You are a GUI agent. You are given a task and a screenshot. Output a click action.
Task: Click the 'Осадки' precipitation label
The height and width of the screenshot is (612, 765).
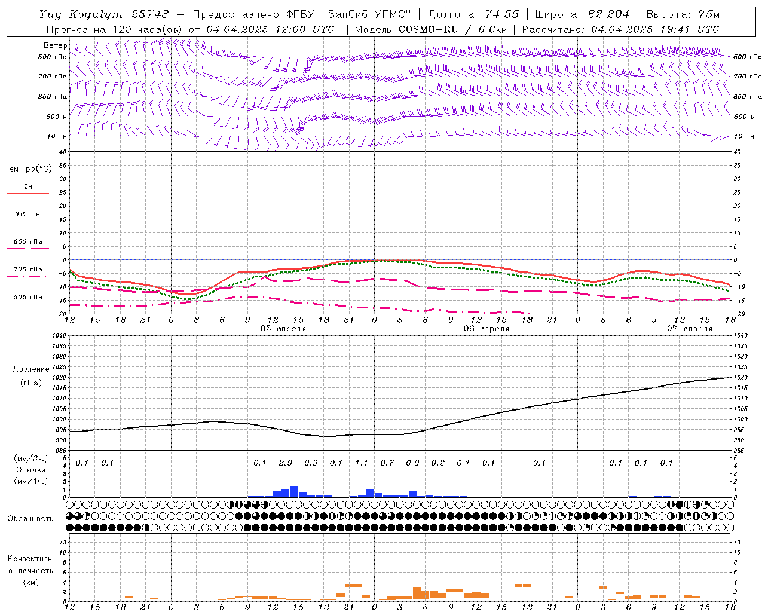click(31, 470)
